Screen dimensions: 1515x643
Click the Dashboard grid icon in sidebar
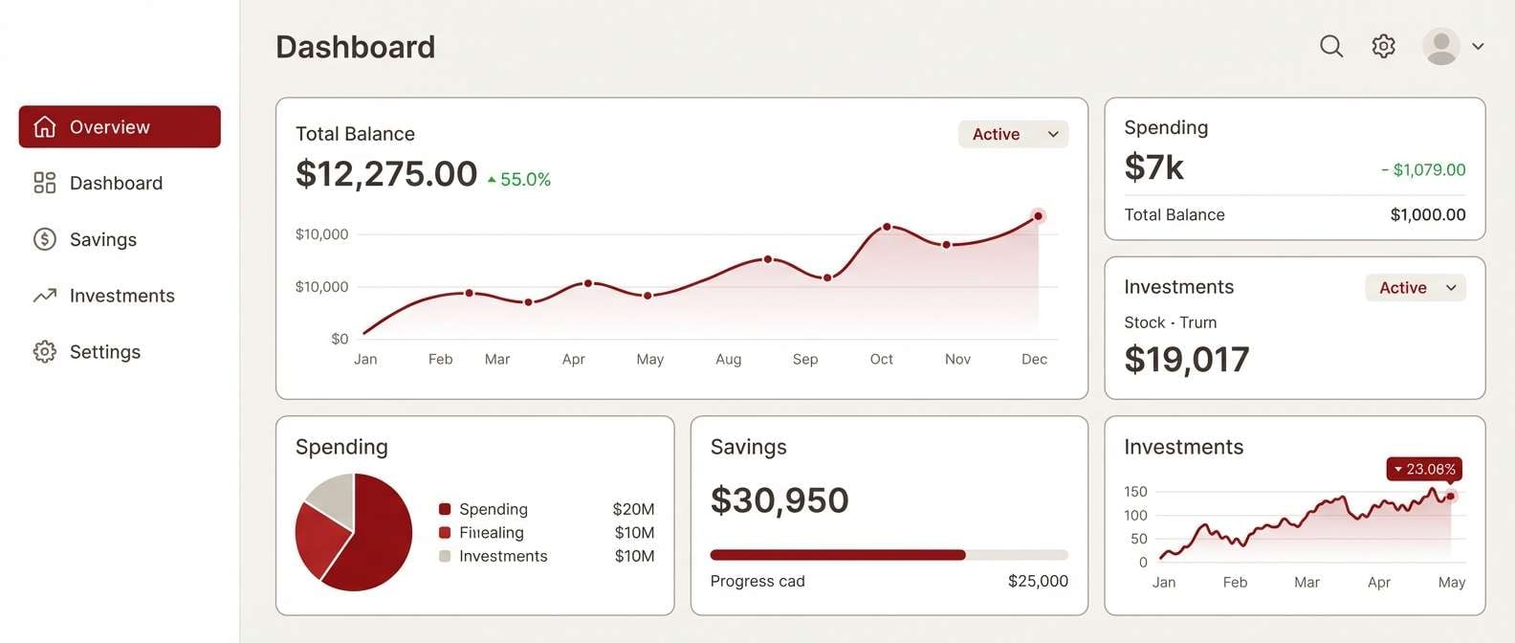click(x=44, y=183)
